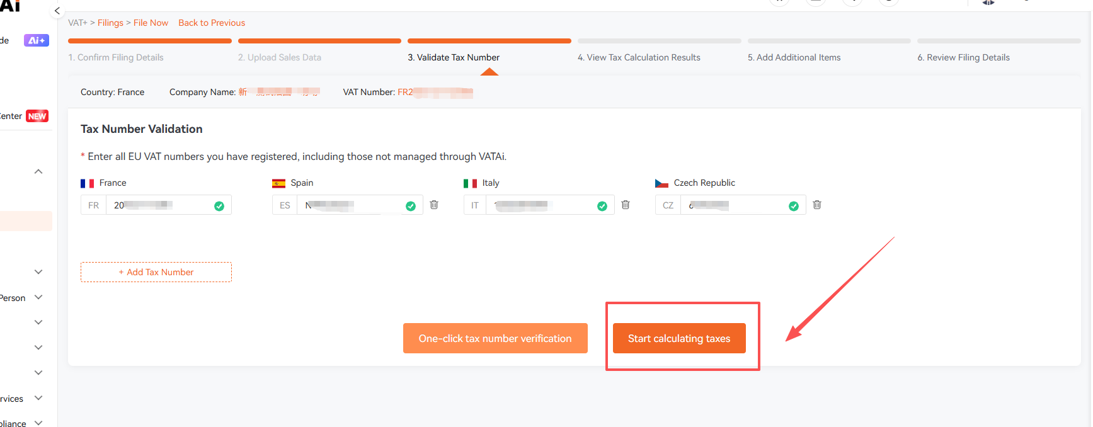
Task: Click Start calculating taxes
Action: click(679, 338)
